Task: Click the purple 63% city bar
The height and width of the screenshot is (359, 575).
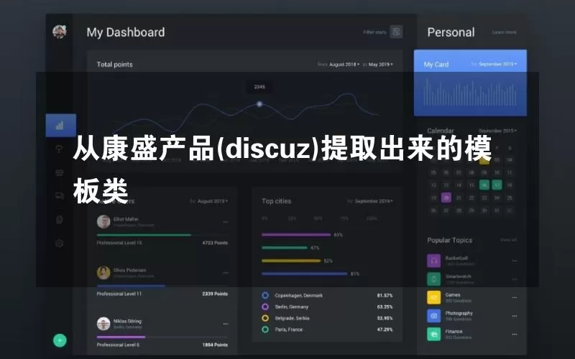Action: (x=296, y=235)
